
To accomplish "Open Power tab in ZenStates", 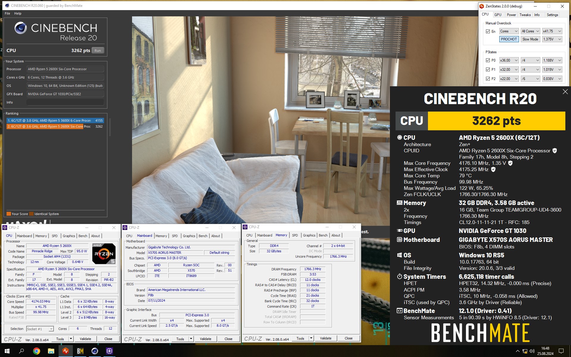I will (511, 15).
